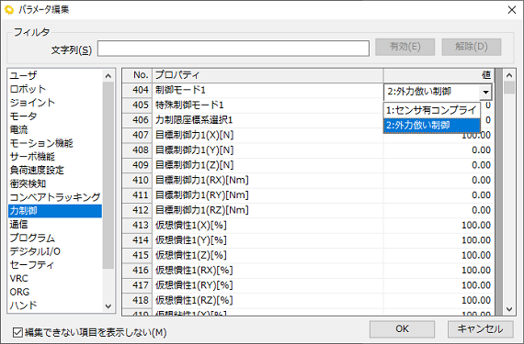
Task: Open the コンベアトラッキング category
Action: [55, 197]
